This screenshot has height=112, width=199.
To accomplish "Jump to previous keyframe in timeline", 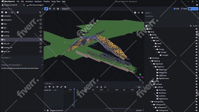I will (x=97, y=87).
